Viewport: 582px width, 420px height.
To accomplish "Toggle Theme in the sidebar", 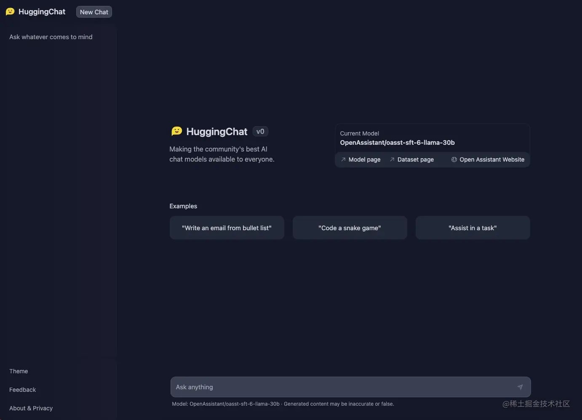I will [x=19, y=371].
